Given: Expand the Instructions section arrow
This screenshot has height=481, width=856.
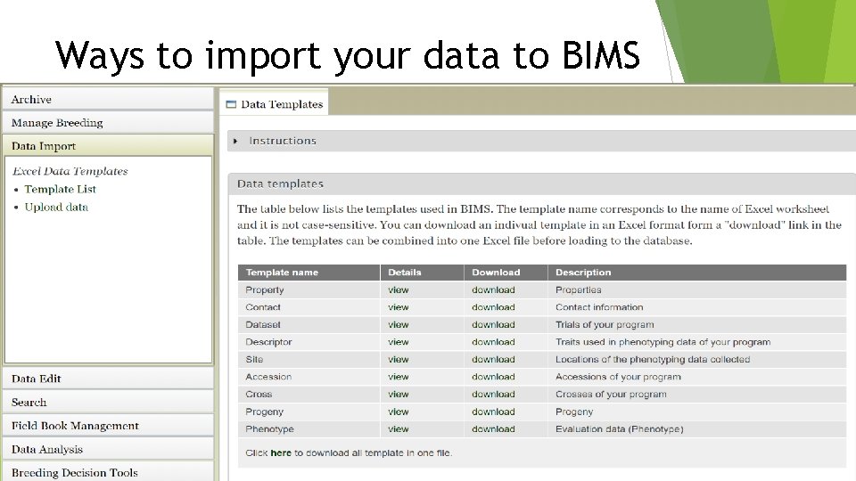Looking at the screenshot, I should 235,142.
